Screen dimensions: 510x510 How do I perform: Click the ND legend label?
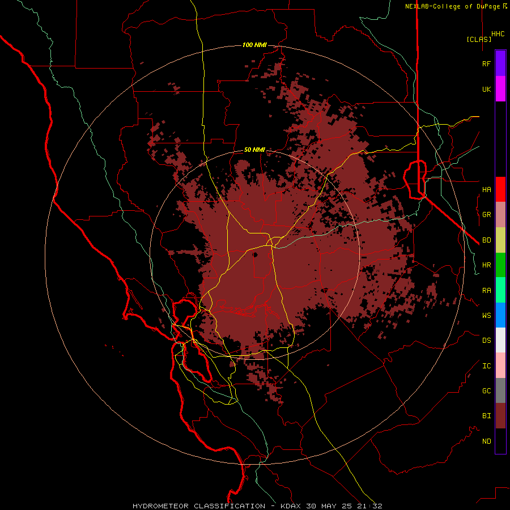(486, 441)
